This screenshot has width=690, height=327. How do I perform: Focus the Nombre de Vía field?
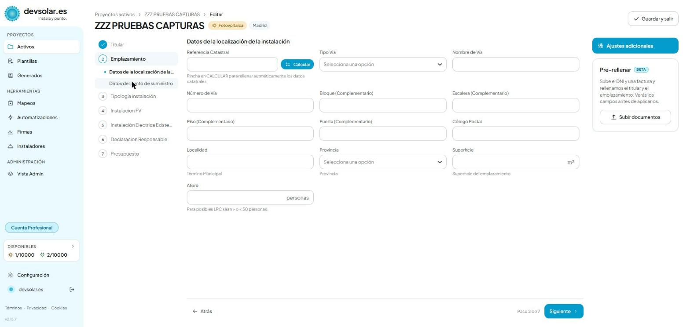pyautogui.click(x=516, y=64)
